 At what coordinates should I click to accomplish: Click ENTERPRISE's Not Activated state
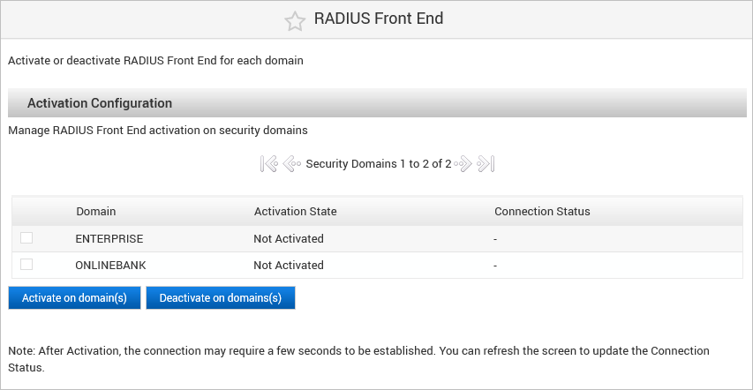289,239
